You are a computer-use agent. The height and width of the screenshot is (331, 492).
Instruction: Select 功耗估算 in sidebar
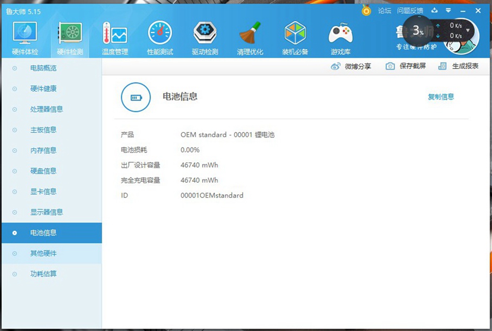51,274
